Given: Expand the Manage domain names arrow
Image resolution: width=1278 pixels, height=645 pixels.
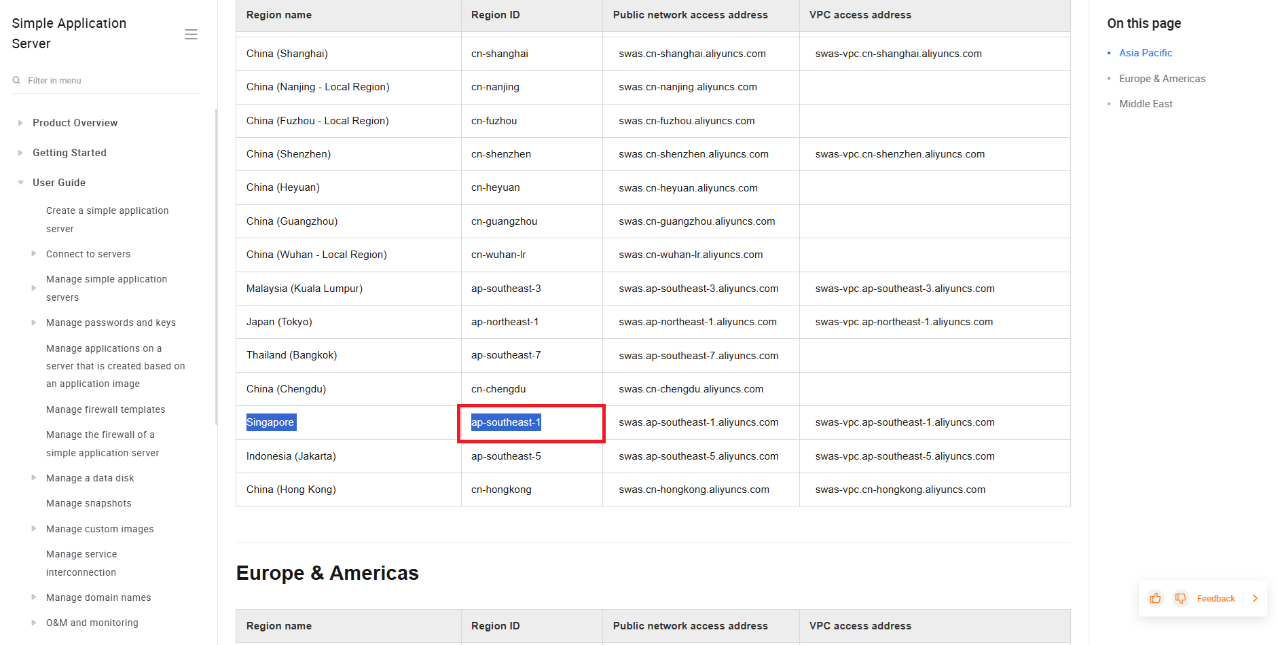Looking at the screenshot, I should click(x=34, y=597).
